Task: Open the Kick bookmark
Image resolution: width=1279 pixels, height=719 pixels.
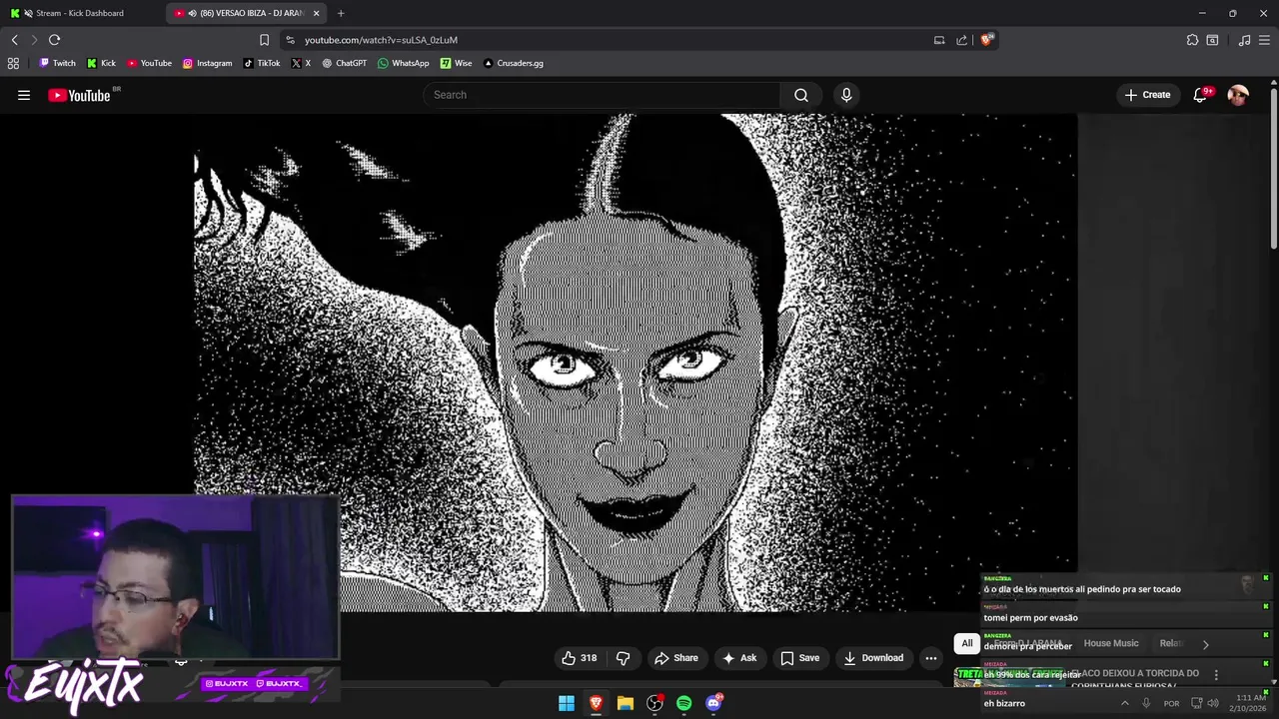Action: (101, 63)
